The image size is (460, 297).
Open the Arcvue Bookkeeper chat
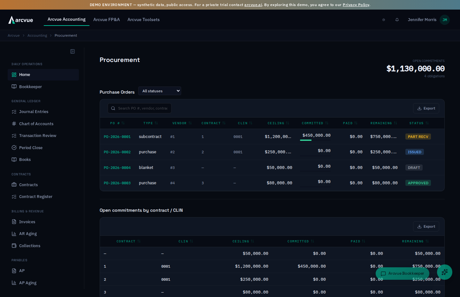coord(402,273)
